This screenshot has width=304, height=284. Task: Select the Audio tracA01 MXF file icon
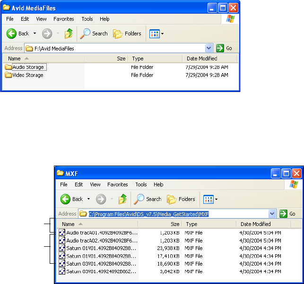tap(62, 233)
